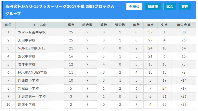Screen dimensions: 198x111
Task: Select team VONDS市原U-15
Action: [32, 48]
